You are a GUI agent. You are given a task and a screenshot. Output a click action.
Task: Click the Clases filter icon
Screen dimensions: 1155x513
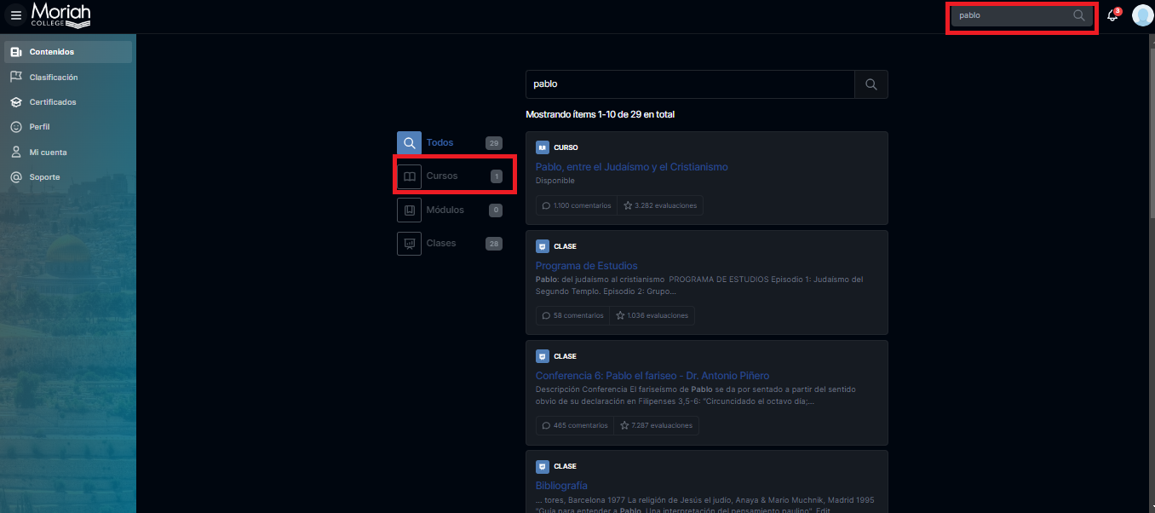tap(409, 244)
